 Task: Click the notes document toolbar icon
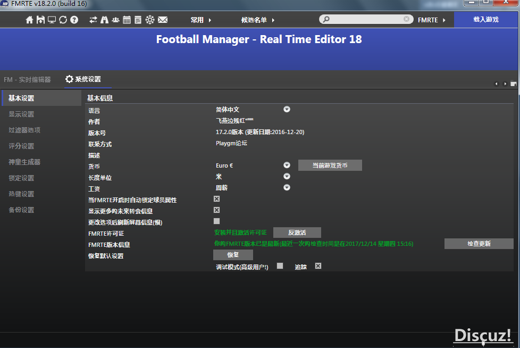(138, 20)
